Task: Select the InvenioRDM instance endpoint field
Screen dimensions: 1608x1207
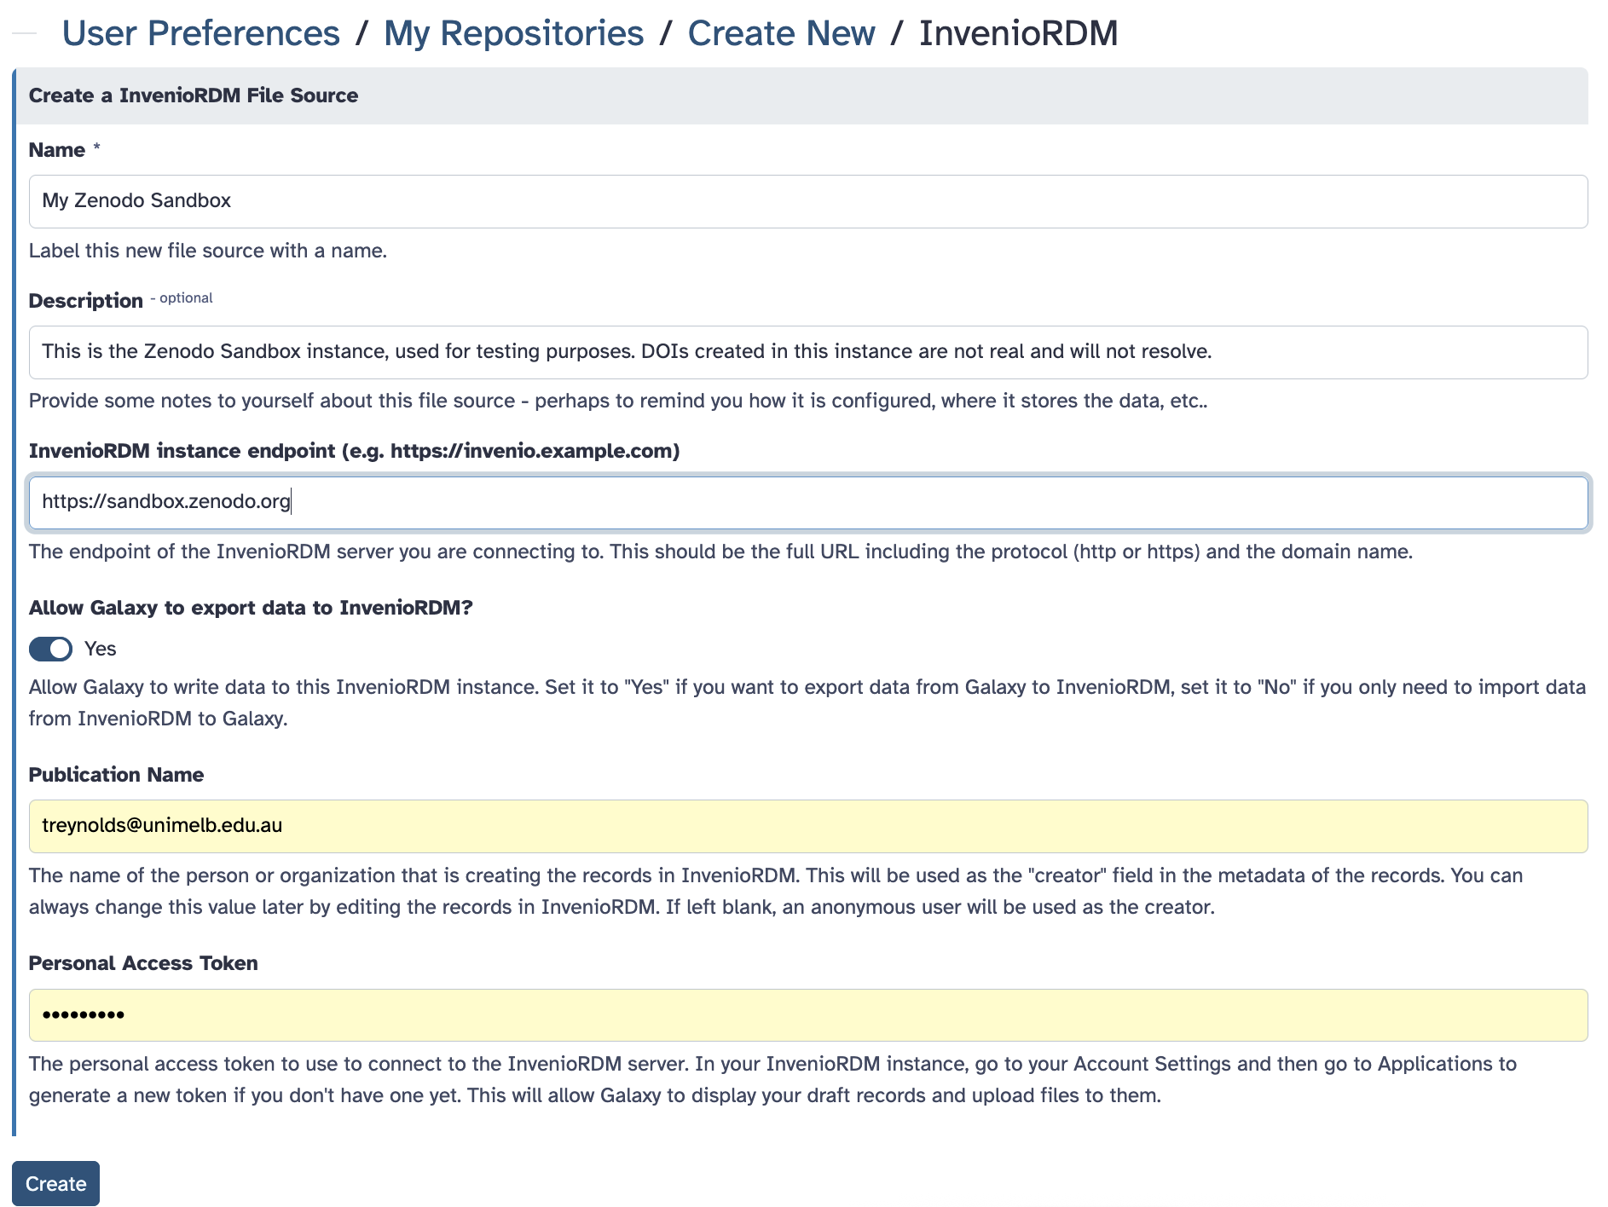Action: [x=807, y=502]
